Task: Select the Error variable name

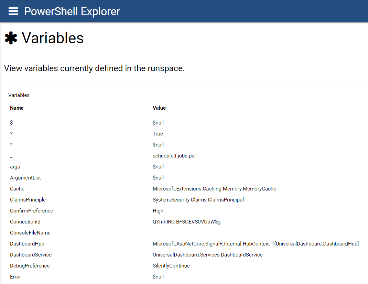Action: pos(15,277)
